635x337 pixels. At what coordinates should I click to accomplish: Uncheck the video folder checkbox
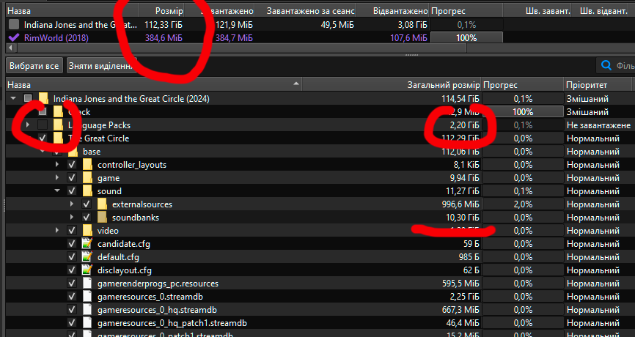pyautogui.click(x=72, y=231)
